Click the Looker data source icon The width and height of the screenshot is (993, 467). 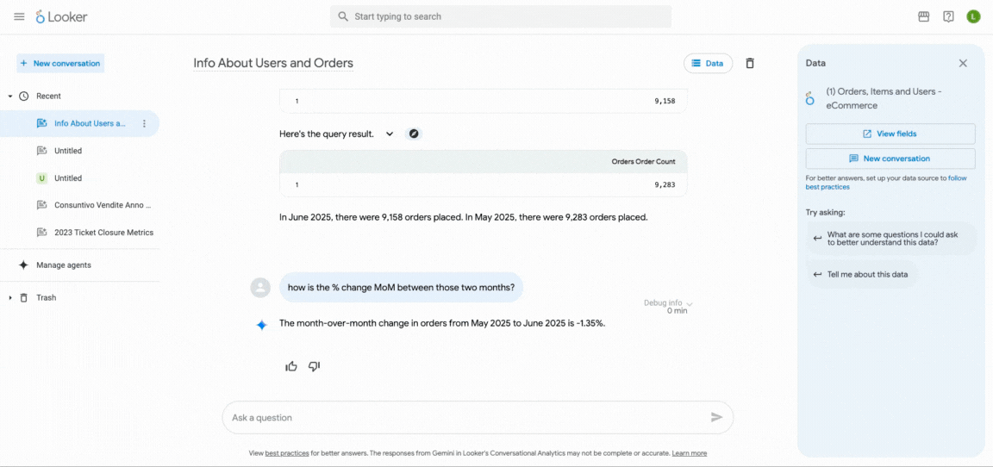click(x=810, y=98)
